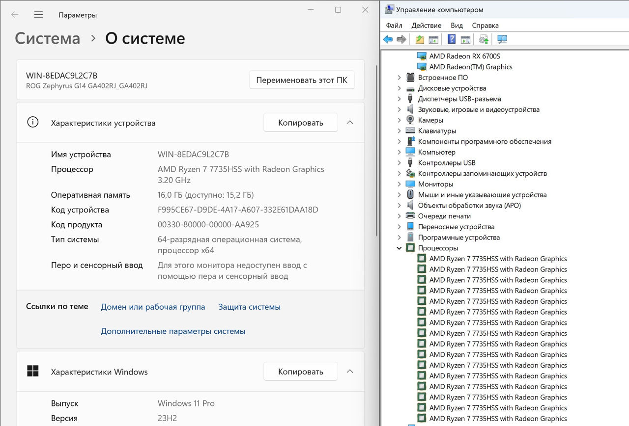Expand the Компоненты программного обеспечения chevron

click(399, 142)
